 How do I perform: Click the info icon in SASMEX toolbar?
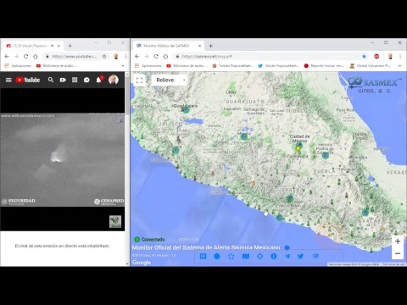point(273,256)
